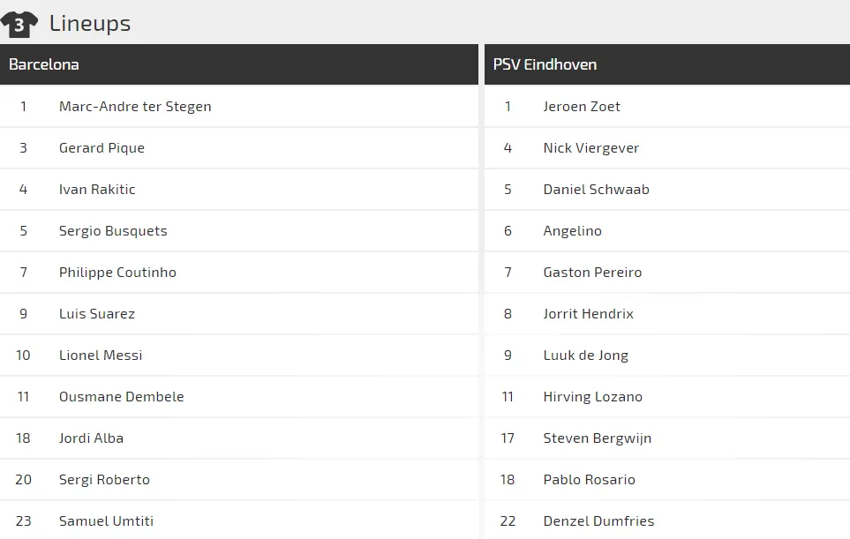Click on Hirving Lozano

point(593,397)
